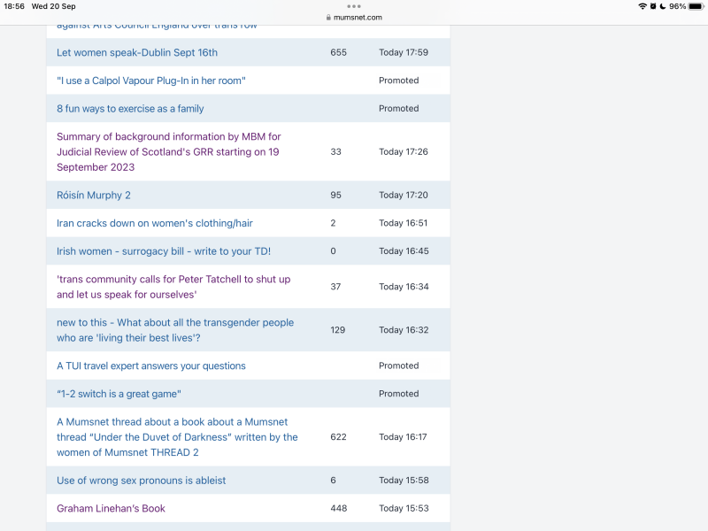Open Iran cracks down on clothing thread
The image size is (708, 531).
(155, 223)
